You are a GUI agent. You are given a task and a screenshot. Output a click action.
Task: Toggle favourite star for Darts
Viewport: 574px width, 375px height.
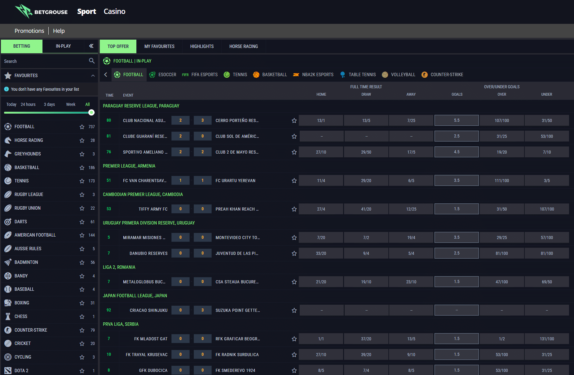[x=82, y=222]
